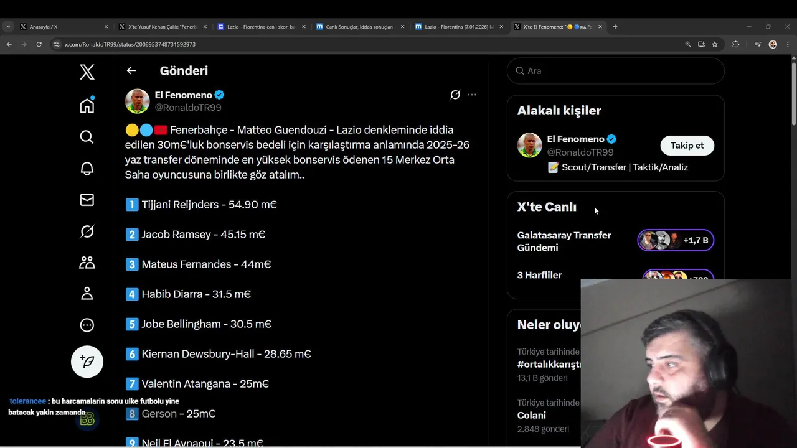Click "Mateus Fernandes - 44m€" line
Viewport: 797px width, 448px height.
[x=198, y=264]
